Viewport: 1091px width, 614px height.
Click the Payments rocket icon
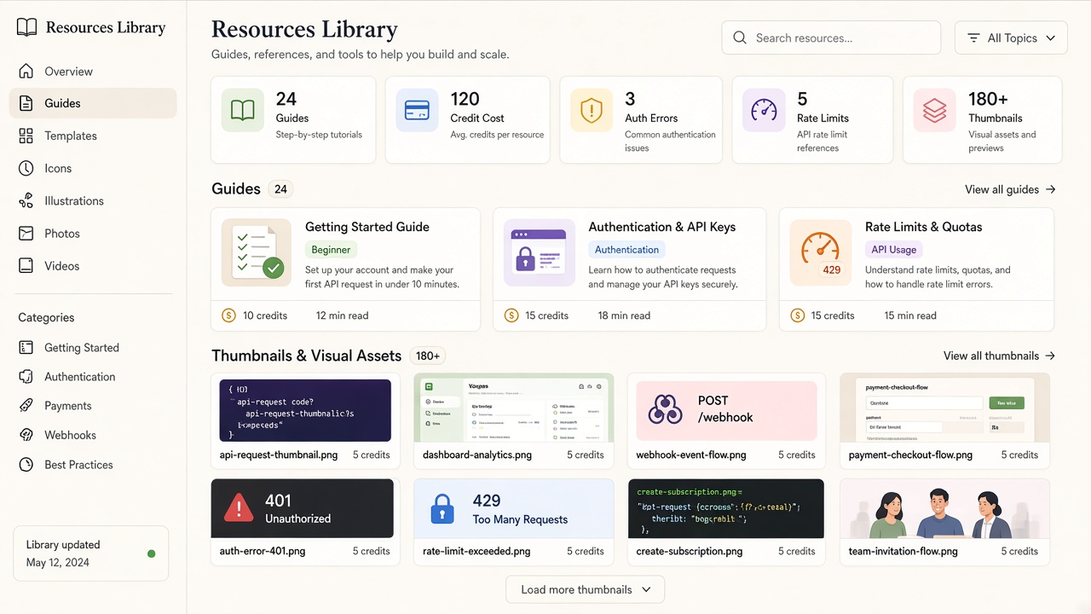[26, 406]
